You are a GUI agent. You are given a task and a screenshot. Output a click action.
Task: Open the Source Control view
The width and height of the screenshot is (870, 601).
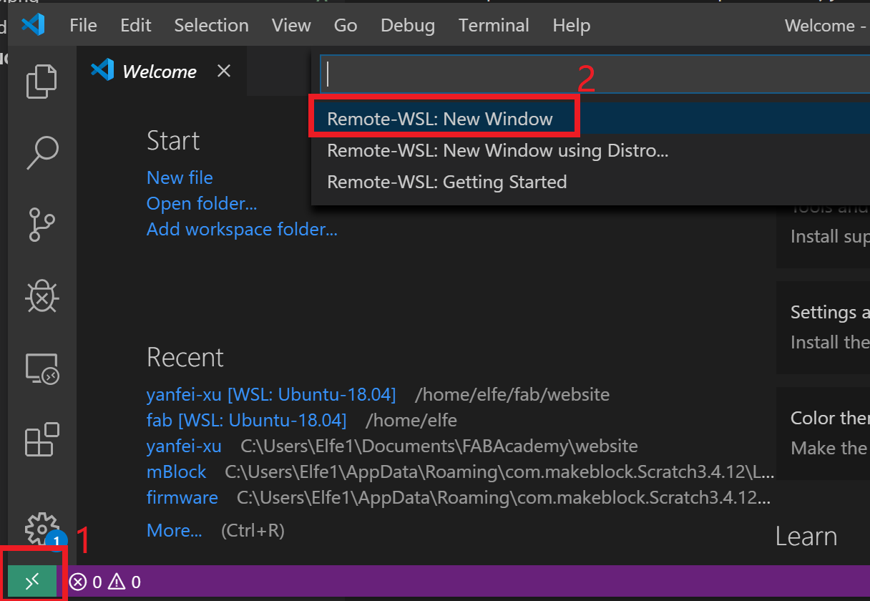click(41, 224)
